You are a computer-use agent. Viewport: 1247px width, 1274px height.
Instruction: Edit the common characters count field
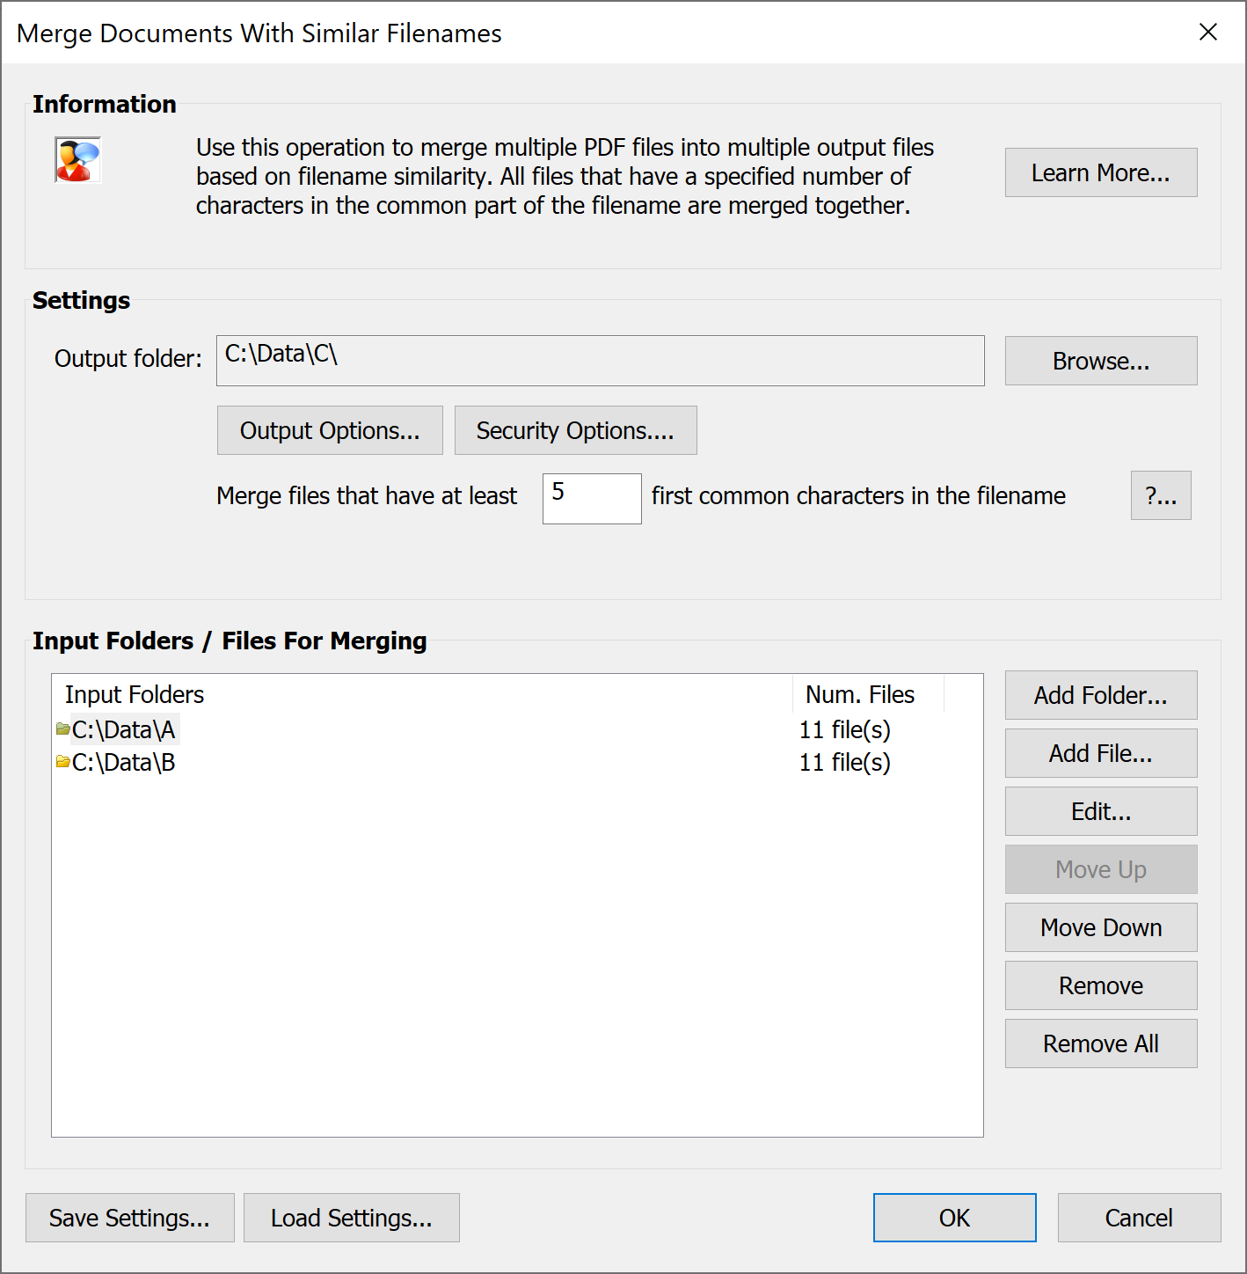[x=591, y=498]
